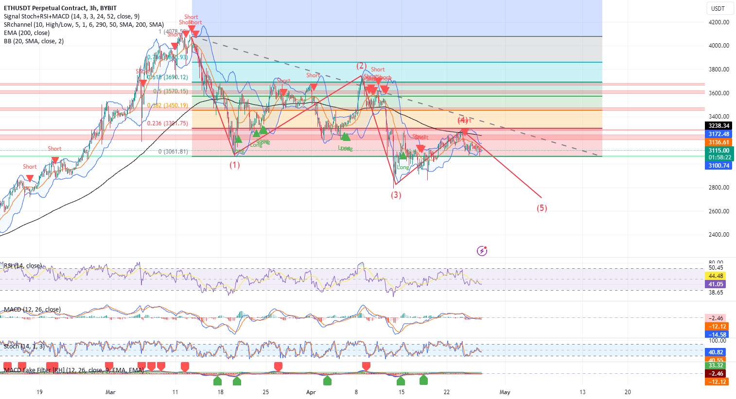
Task: Click the 4200.00 price axis label
Action: click(719, 22)
